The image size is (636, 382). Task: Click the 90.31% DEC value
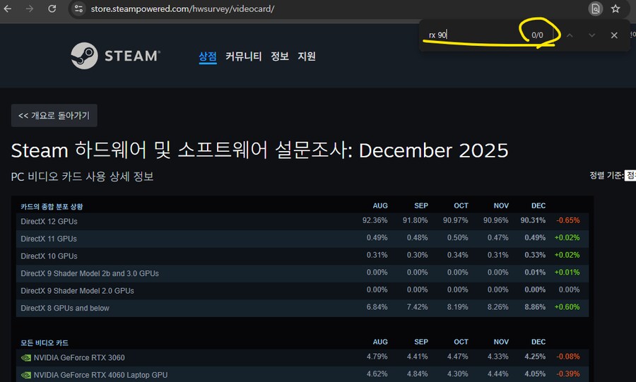pyautogui.click(x=533, y=221)
